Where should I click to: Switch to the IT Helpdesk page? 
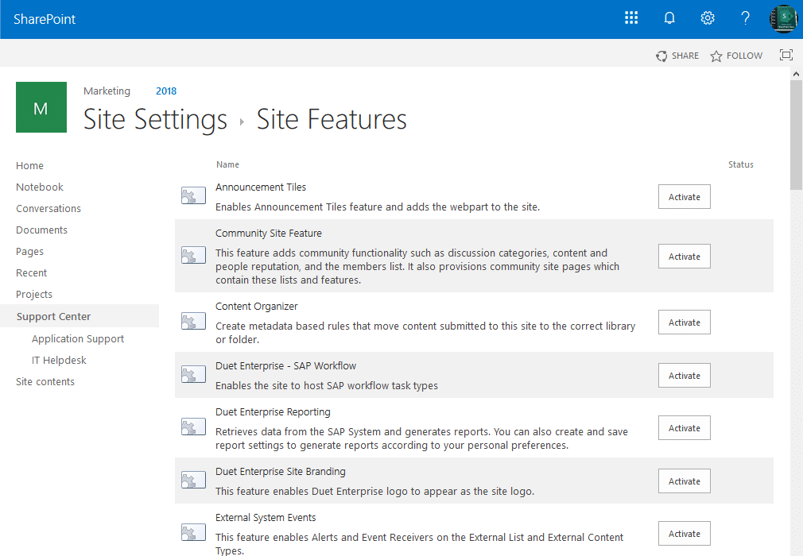[x=60, y=360]
